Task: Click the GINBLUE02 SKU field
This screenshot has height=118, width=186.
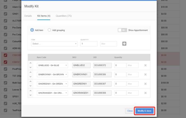Action: tap(81, 65)
